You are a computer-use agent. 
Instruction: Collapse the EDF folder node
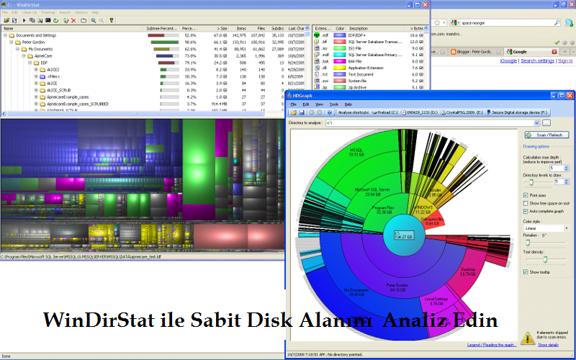coord(30,63)
